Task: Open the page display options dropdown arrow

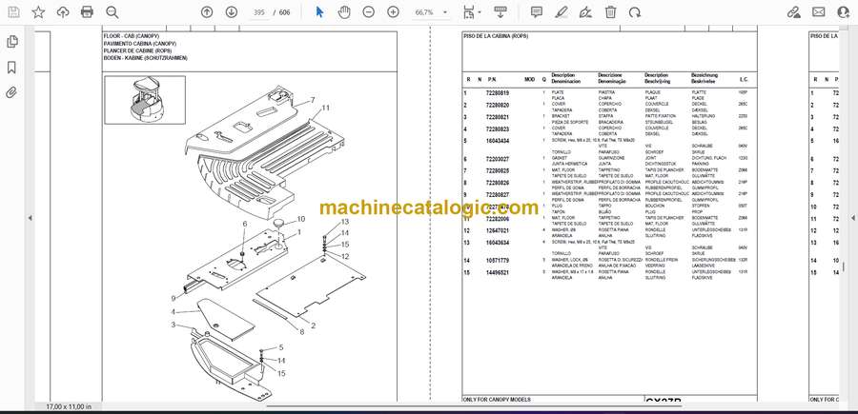Action: pyautogui.click(x=480, y=12)
